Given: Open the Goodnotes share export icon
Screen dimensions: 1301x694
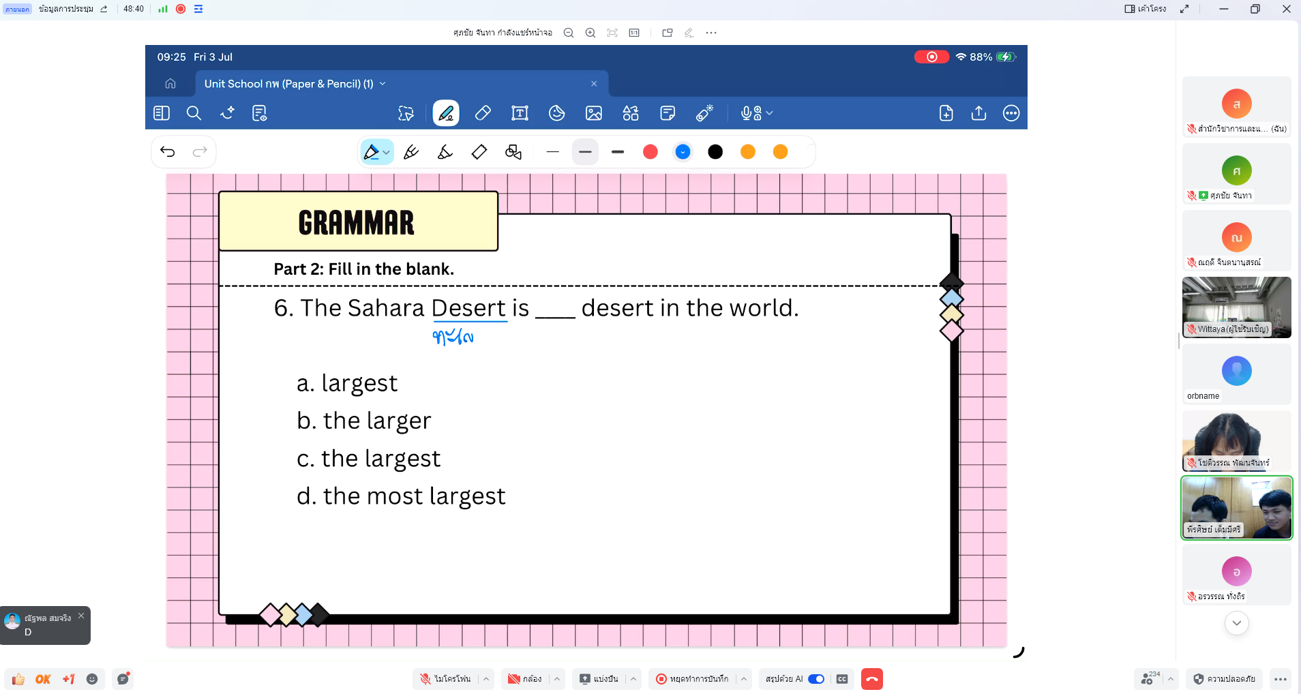Looking at the screenshot, I should 979,113.
